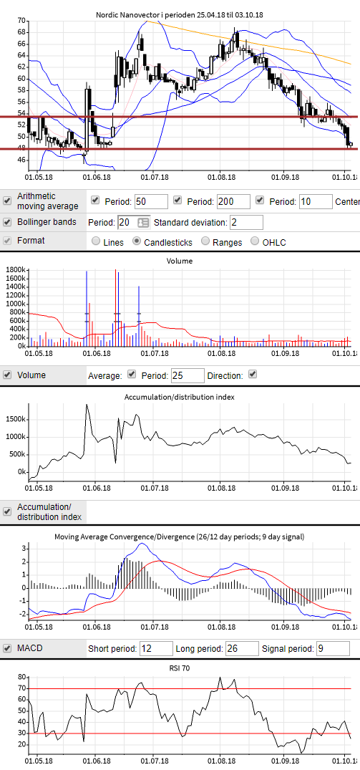Click the moving average period field showing 50
The height and width of the screenshot is (770, 360).
tap(151, 201)
